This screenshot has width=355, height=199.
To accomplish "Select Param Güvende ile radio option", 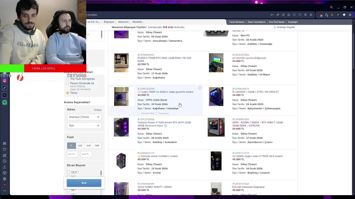I will pyautogui.click(x=68, y=83).
